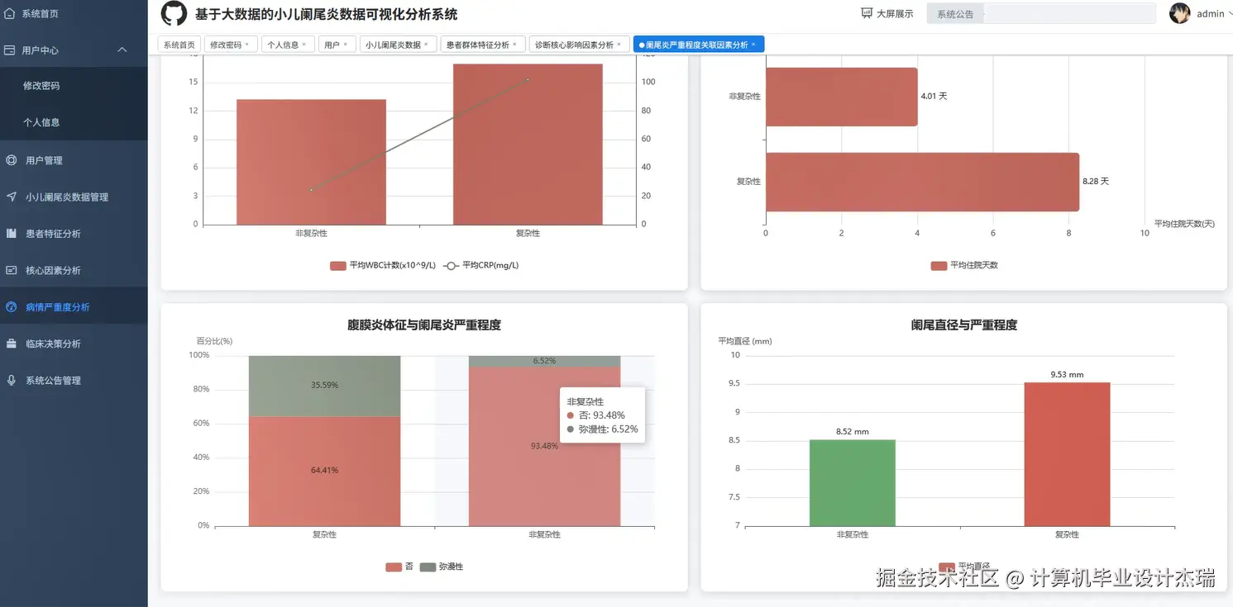Click the page title 基于大数据的小儿阑尾炎数据可视化分析系统

pos(326,14)
